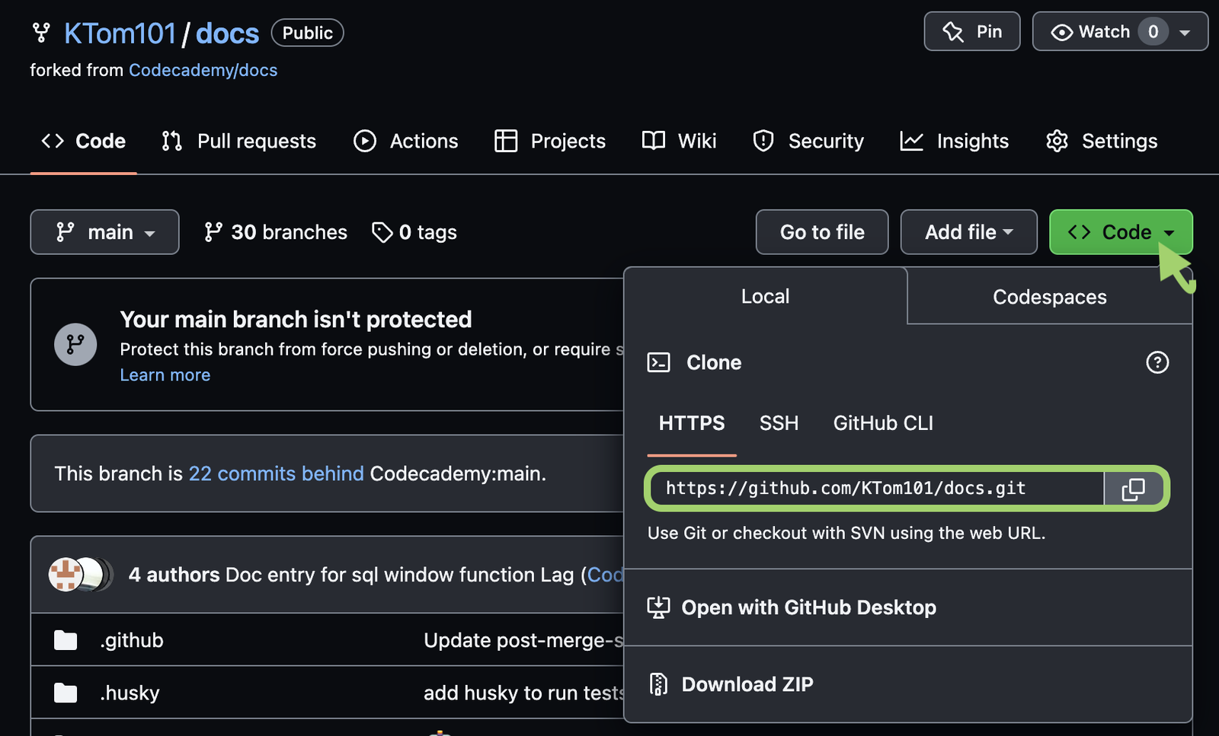Click the fork icon beside KTom101/docs title
1219x736 pixels.
pyautogui.click(x=41, y=33)
